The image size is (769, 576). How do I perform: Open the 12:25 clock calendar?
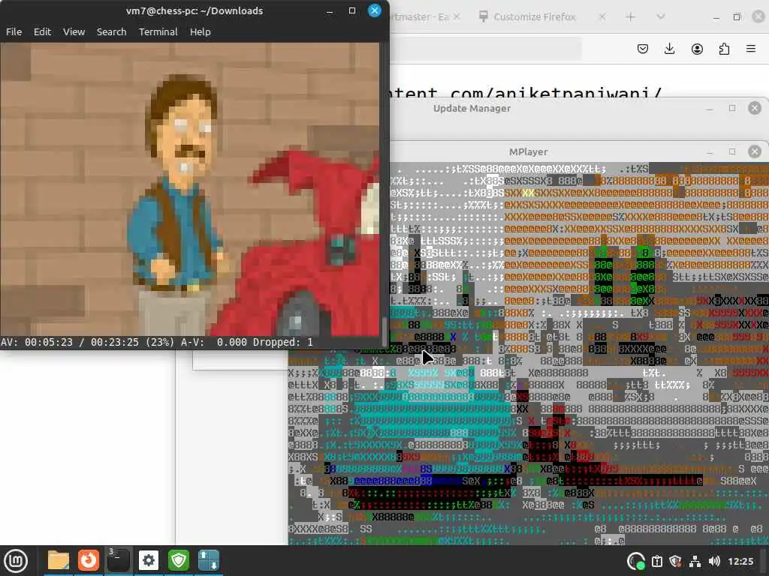tap(740, 561)
